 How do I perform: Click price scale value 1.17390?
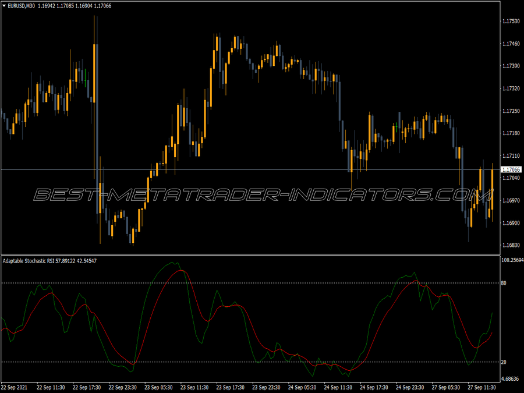click(x=511, y=66)
